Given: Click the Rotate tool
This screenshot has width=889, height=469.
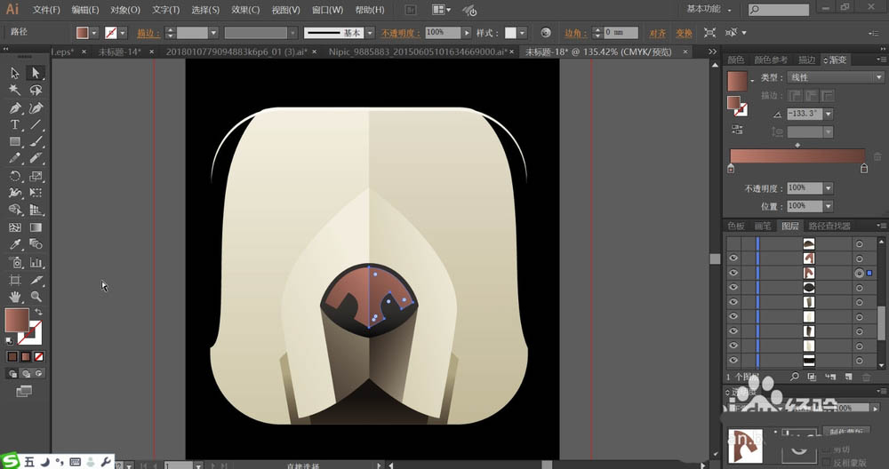Looking at the screenshot, I should pos(15,176).
